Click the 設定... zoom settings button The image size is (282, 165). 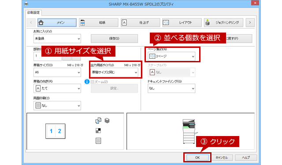tap(115, 88)
